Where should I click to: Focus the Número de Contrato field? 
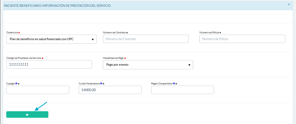146,39
